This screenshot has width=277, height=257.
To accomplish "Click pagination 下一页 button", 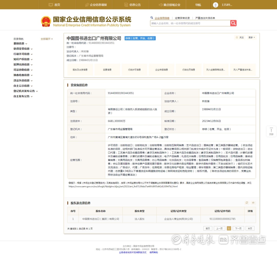I will click(x=238, y=228).
